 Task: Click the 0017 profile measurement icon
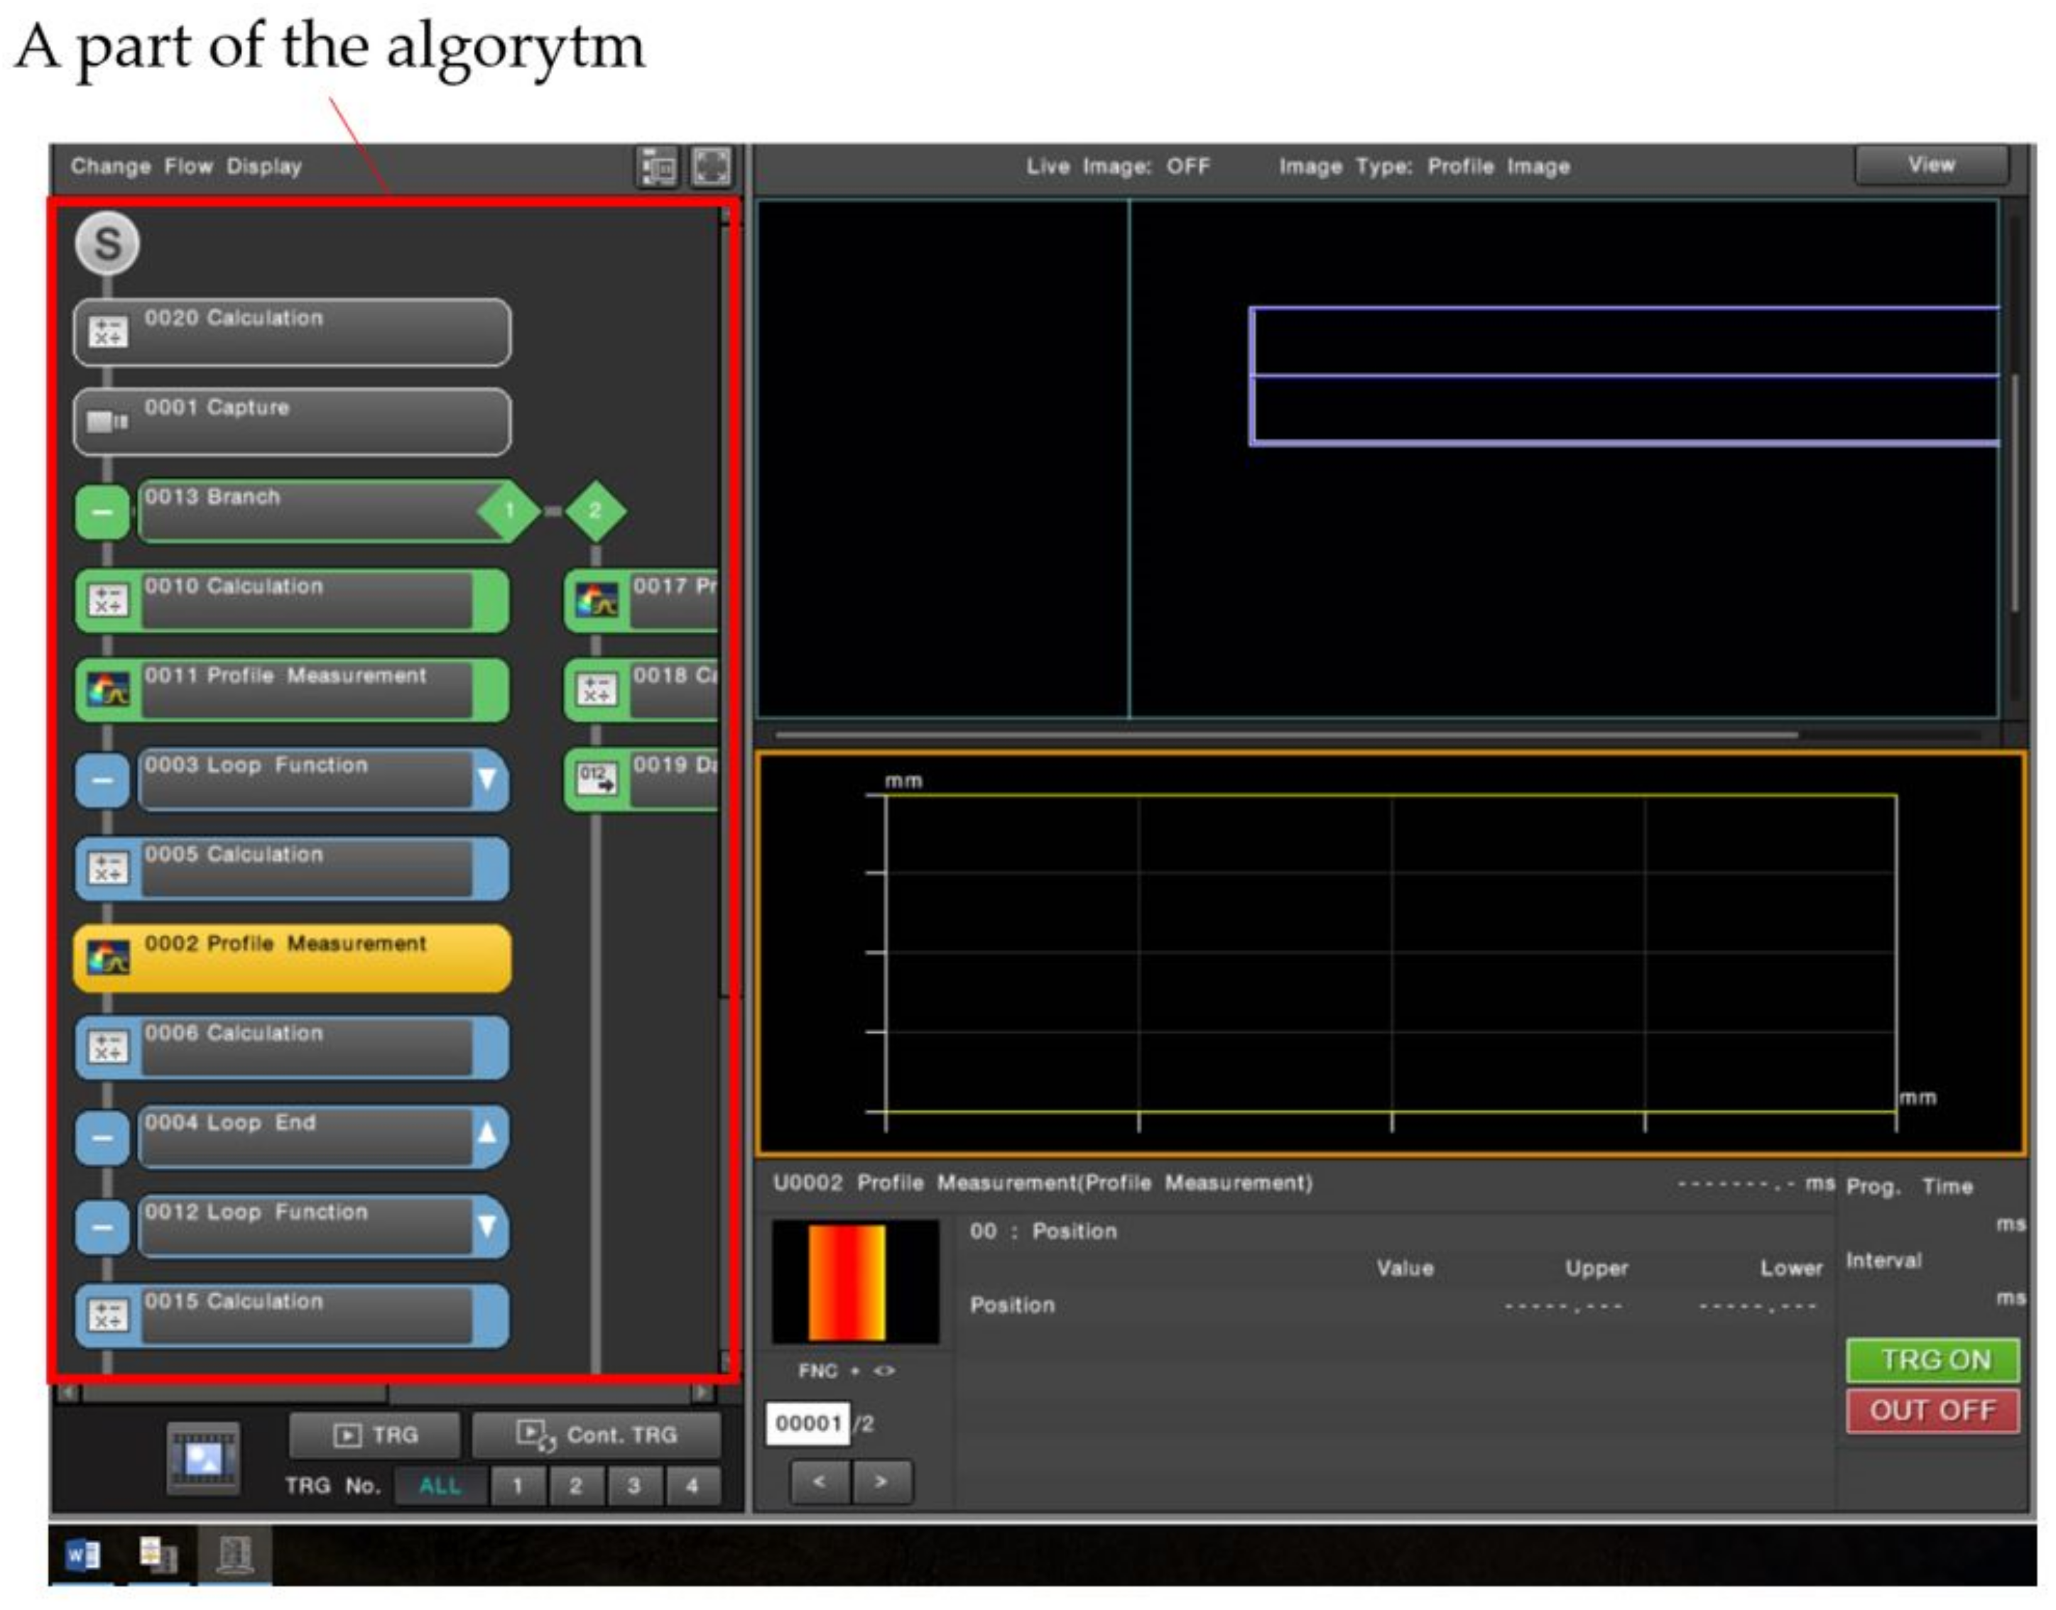point(597,601)
